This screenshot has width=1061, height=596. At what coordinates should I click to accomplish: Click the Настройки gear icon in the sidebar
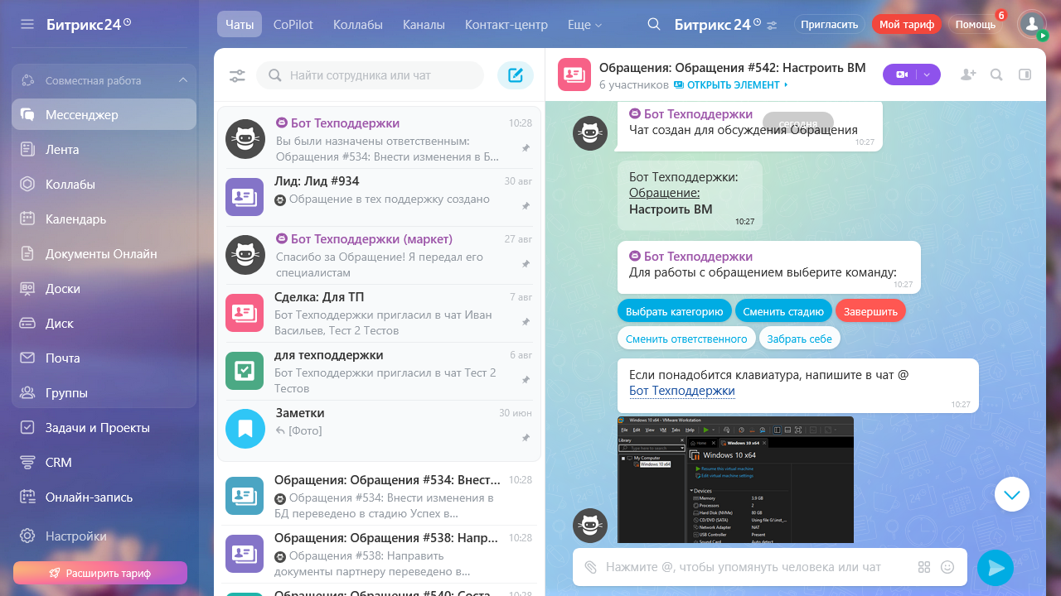27,536
